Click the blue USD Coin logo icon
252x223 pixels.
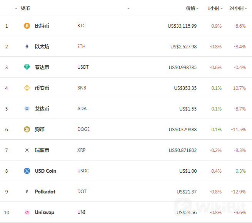(x=27, y=171)
